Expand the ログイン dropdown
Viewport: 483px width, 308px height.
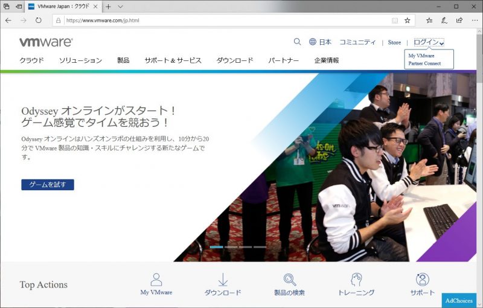click(429, 42)
